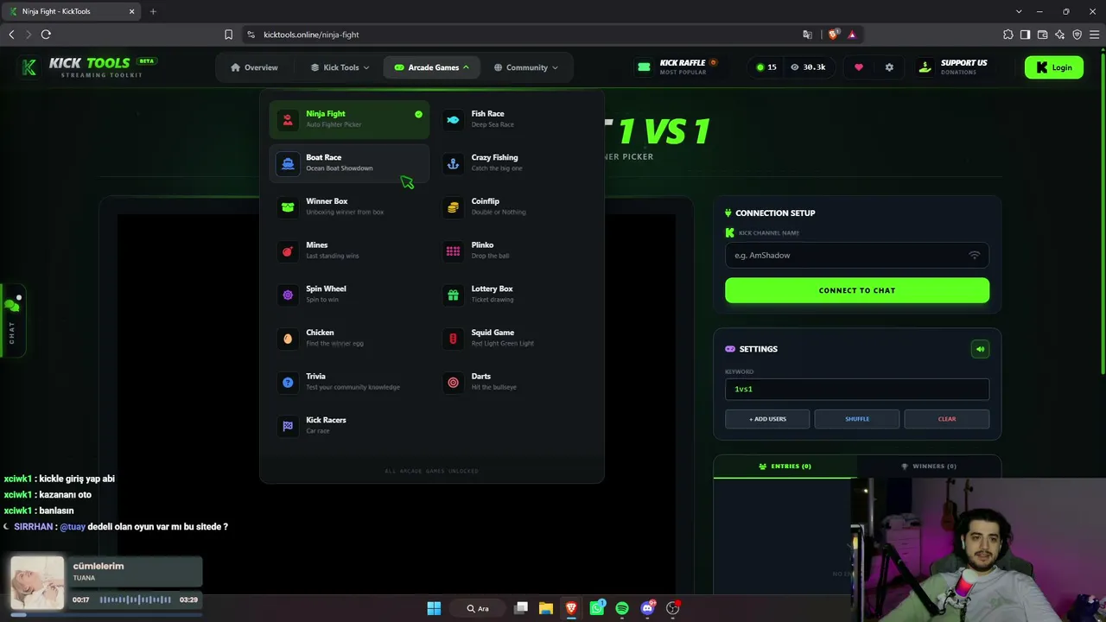1106x622 pixels.
Task: Open the Trivia question mark icon
Action: tap(288, 382)
